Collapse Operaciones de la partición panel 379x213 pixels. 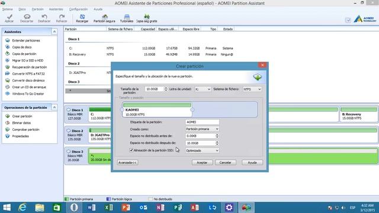[x=54, y=107]
